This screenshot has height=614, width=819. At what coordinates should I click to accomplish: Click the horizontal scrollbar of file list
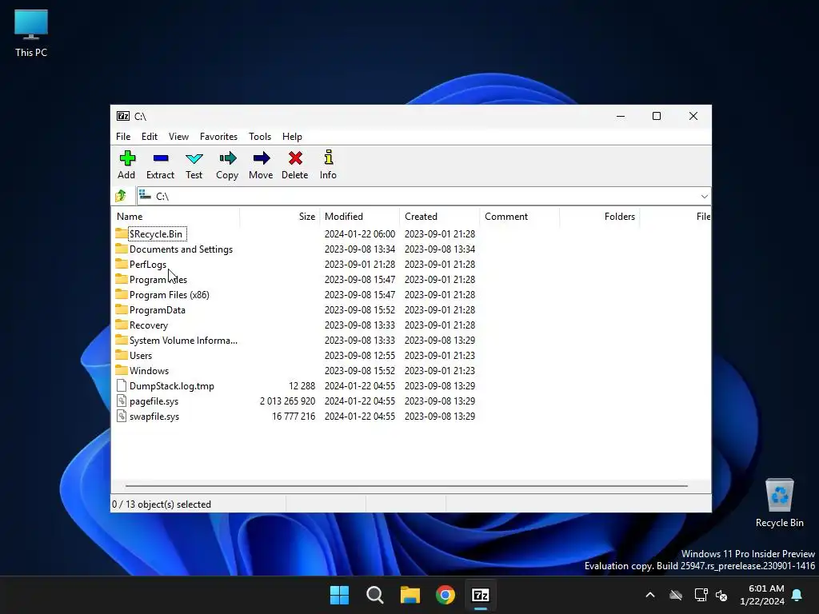tap(406, 485)
